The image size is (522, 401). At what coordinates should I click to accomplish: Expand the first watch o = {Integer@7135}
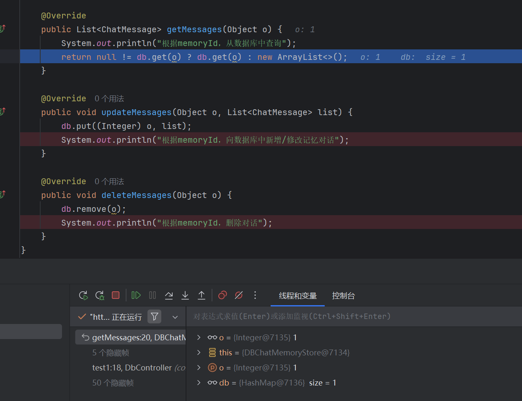(x=199, y=337)
